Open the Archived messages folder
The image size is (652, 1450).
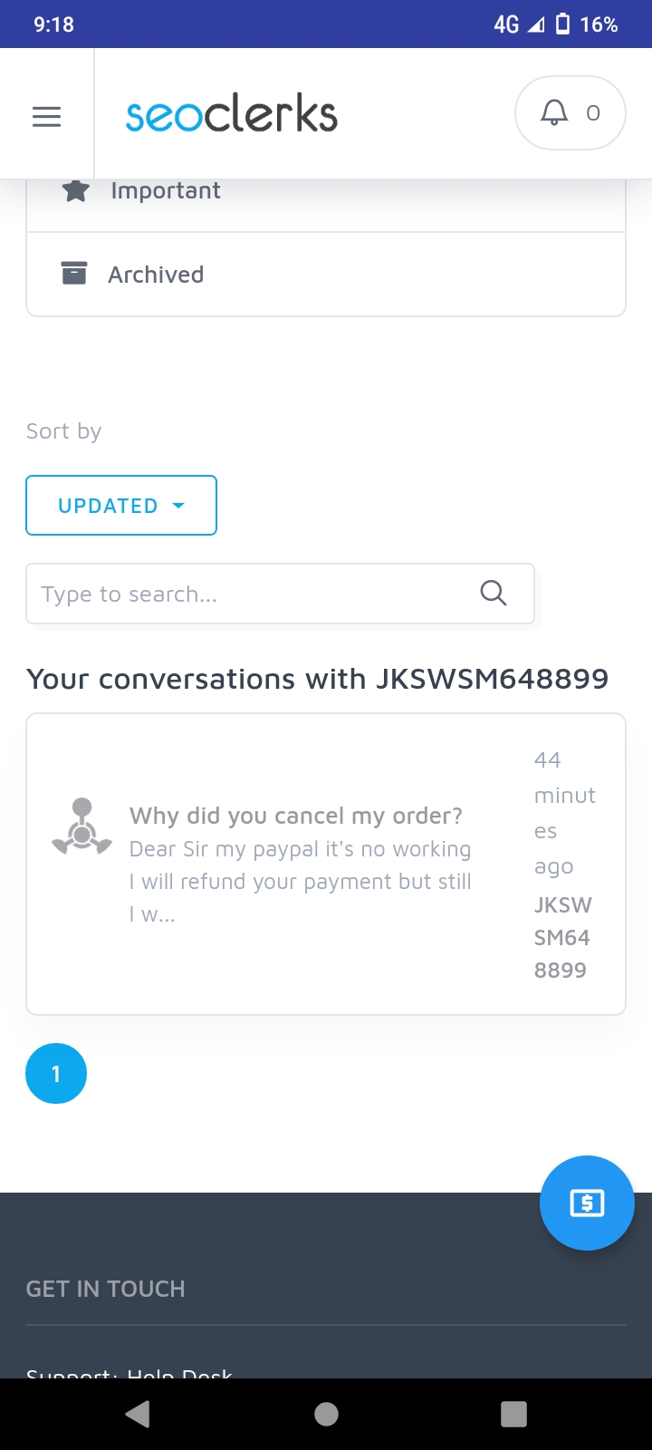pos(156,275)
